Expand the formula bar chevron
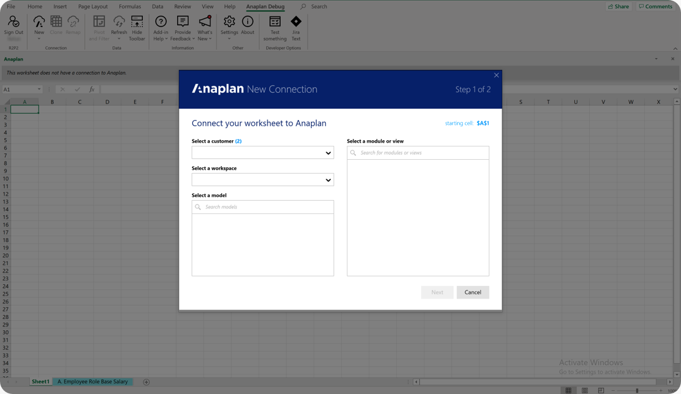Viewport: 681px width, 394px height. coord(675,90)
